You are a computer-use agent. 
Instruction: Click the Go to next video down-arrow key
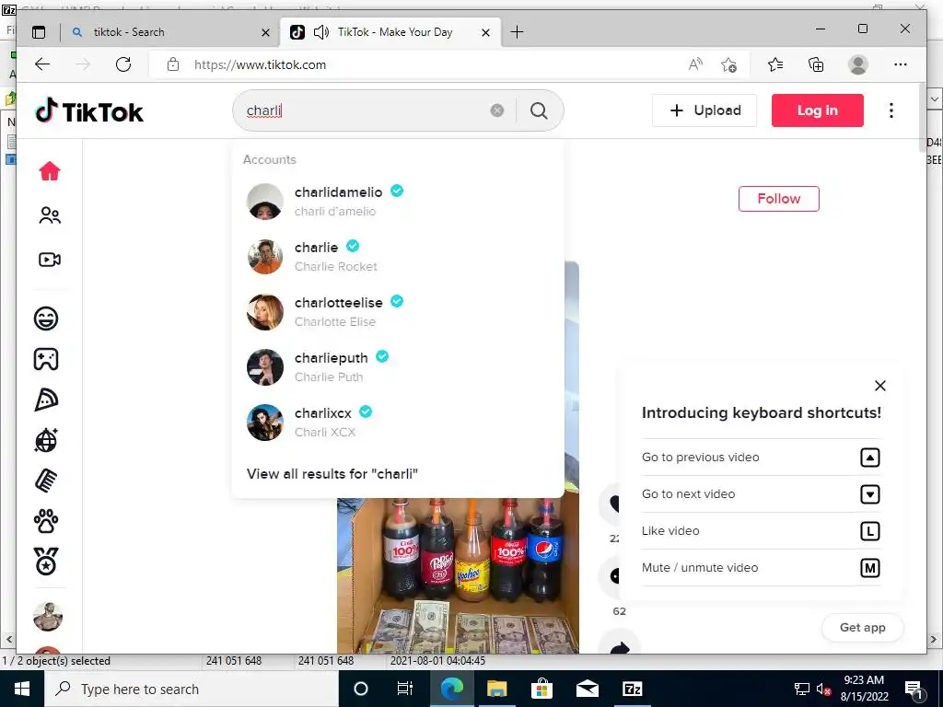click(x=869, y=494)
